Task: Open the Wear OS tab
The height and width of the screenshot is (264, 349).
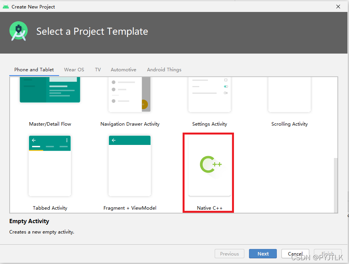Action: click(x=74, y=70)
